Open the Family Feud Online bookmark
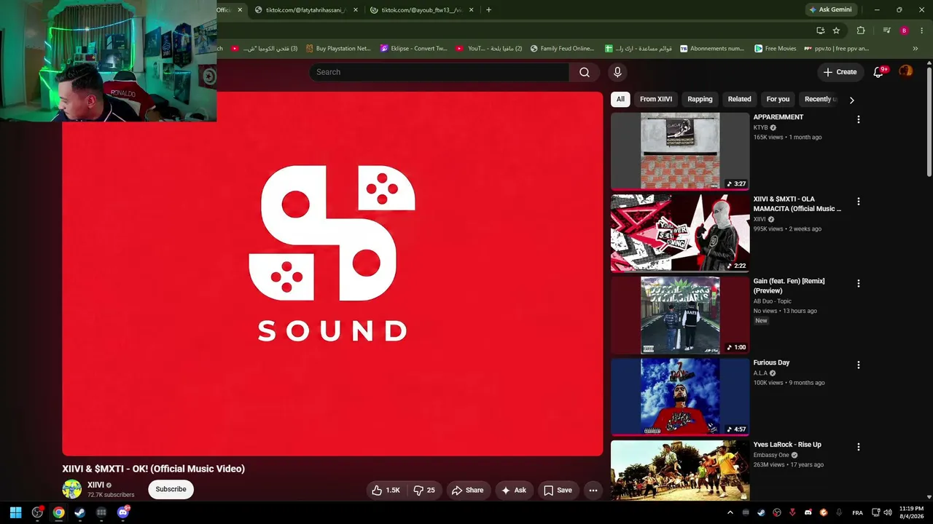Image resolution: width=933 pixels, height=524 pixels. pos(562,49)
